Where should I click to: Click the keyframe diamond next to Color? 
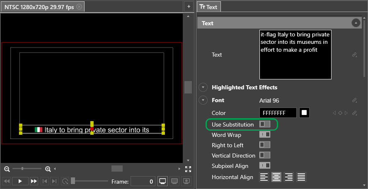340,113
